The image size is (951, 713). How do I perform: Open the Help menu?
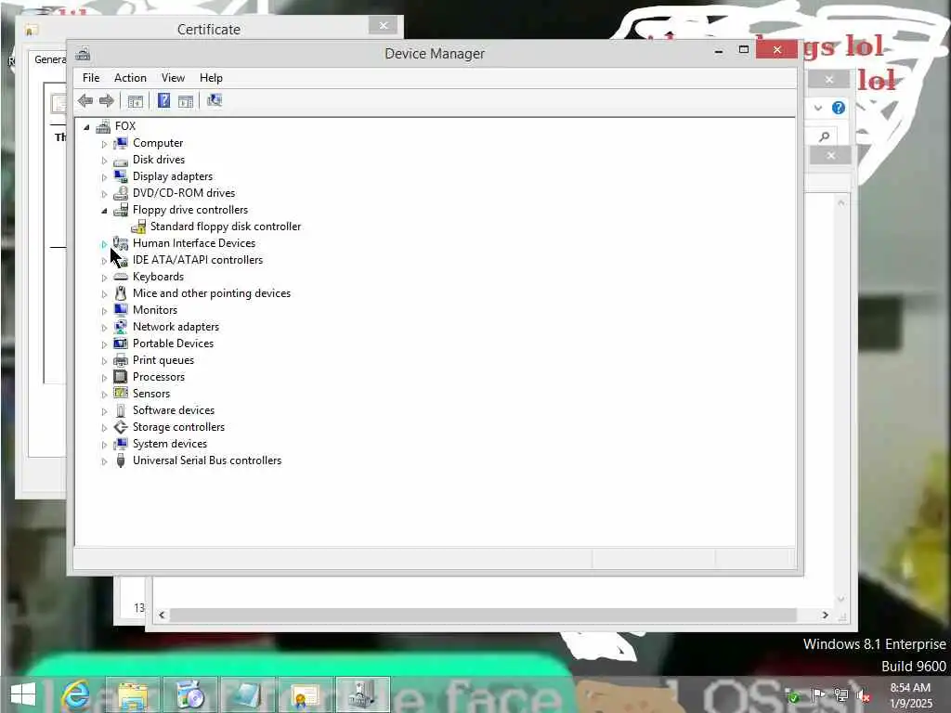click(x=211, y=78)
